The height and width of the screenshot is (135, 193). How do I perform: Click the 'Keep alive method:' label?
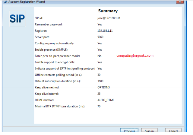click(47, 87)
